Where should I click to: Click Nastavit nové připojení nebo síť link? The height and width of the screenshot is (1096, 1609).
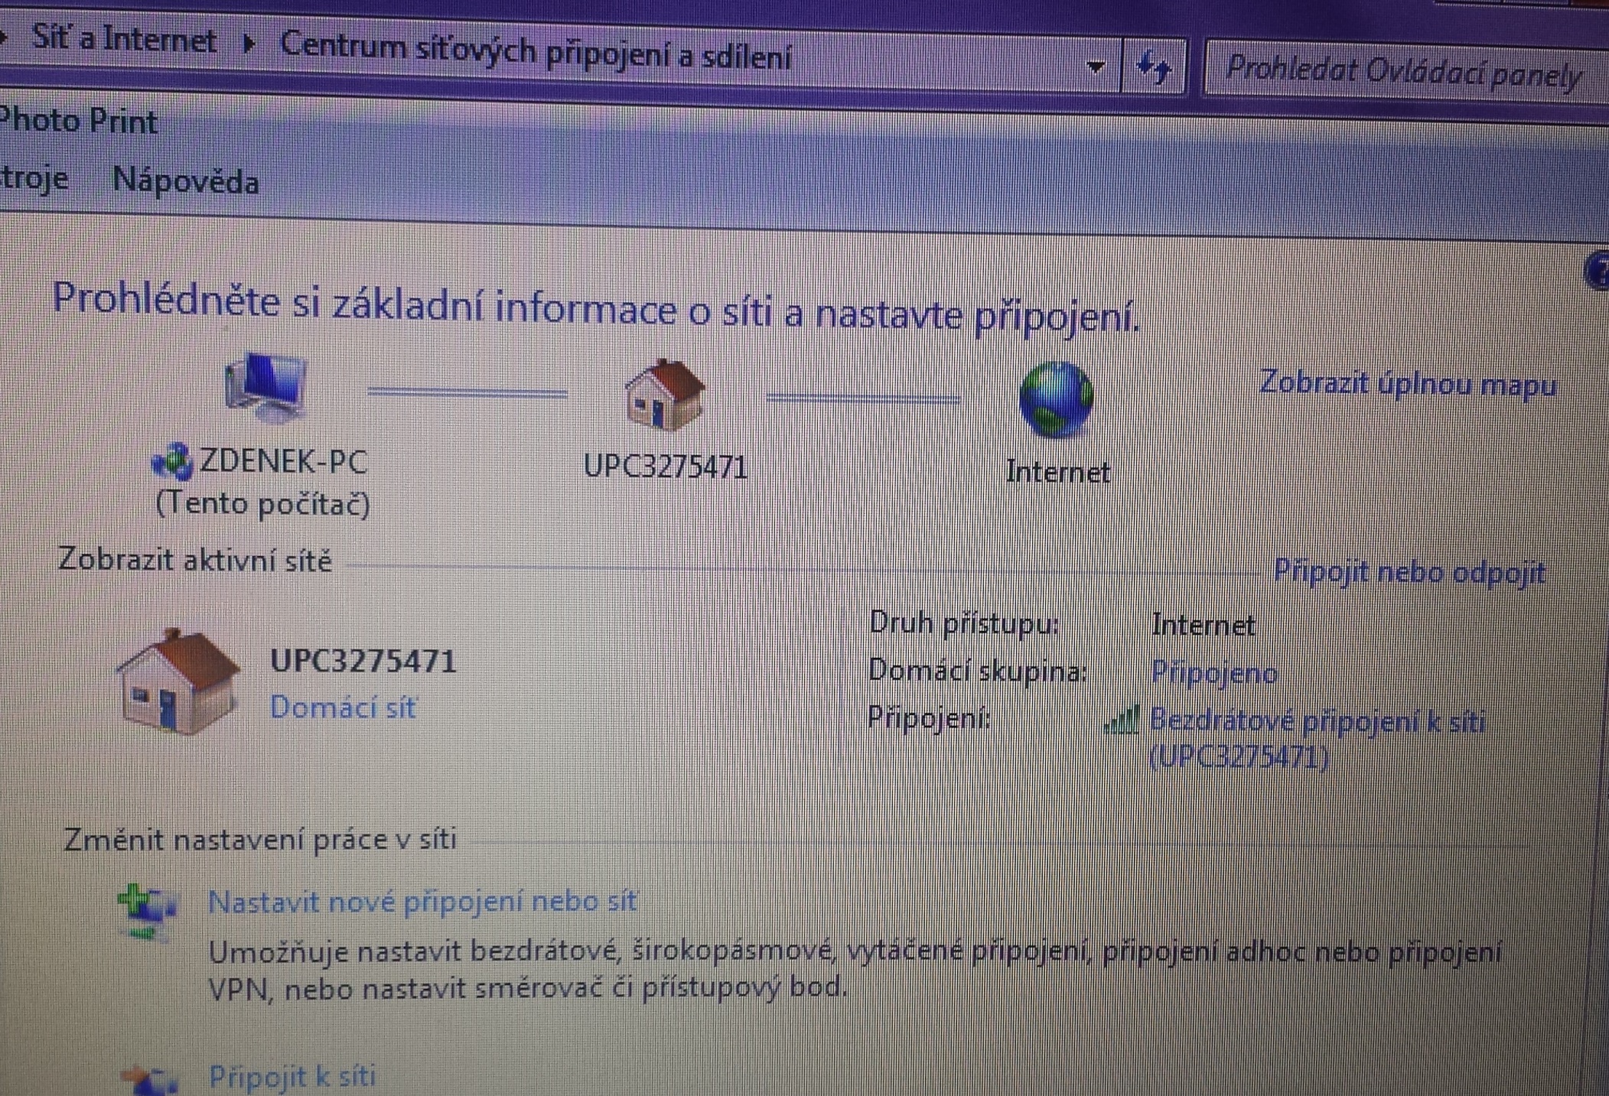tap(422, 902)
